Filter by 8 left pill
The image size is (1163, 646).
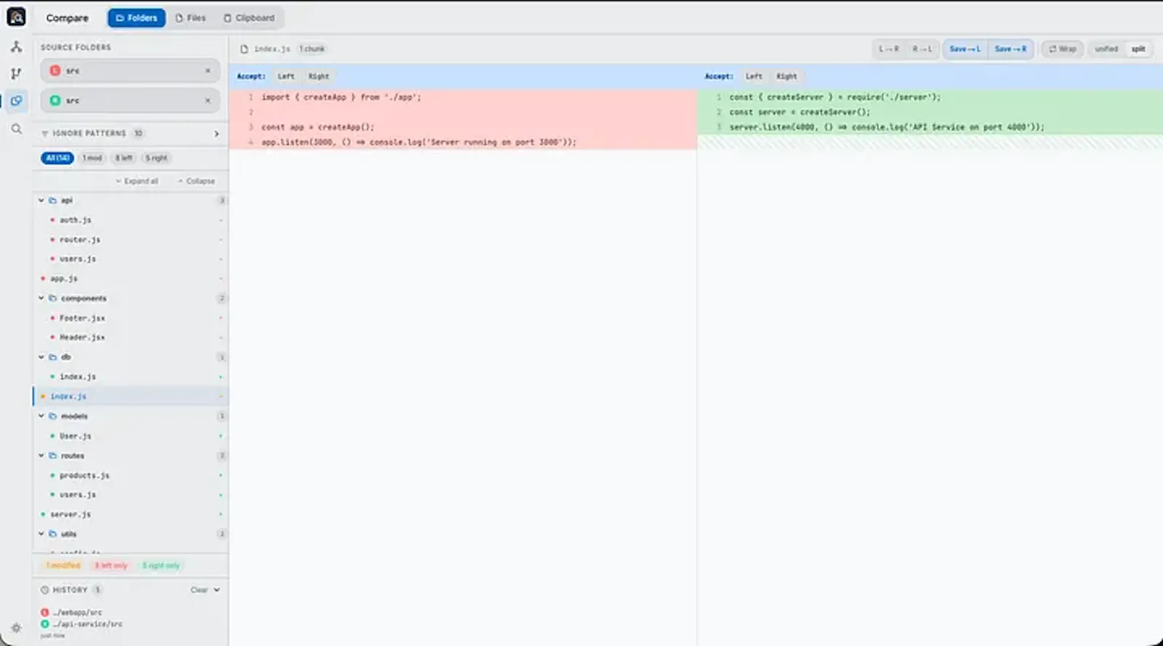pyautogui.click(x=124, y=158)
